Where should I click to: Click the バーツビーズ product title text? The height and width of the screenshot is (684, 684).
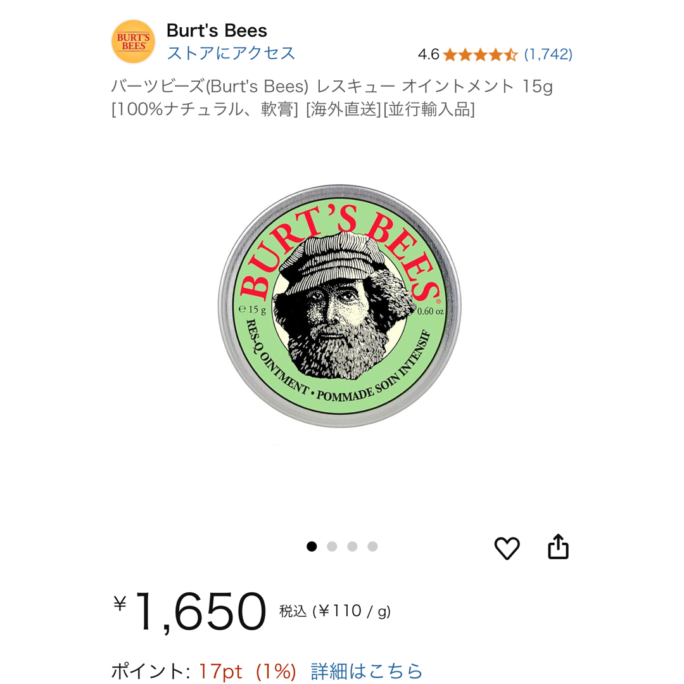pos(332,98)
